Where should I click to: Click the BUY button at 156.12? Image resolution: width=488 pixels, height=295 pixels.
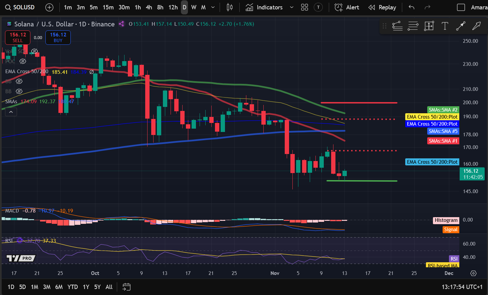coord(58,37)
